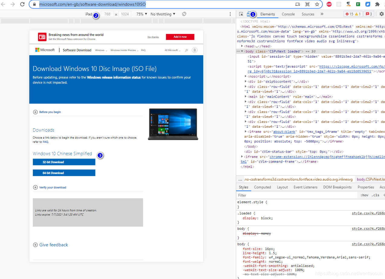385x279 pixels.
Task: Click the 32-bit Download button
Action: (x=64, y=162)
